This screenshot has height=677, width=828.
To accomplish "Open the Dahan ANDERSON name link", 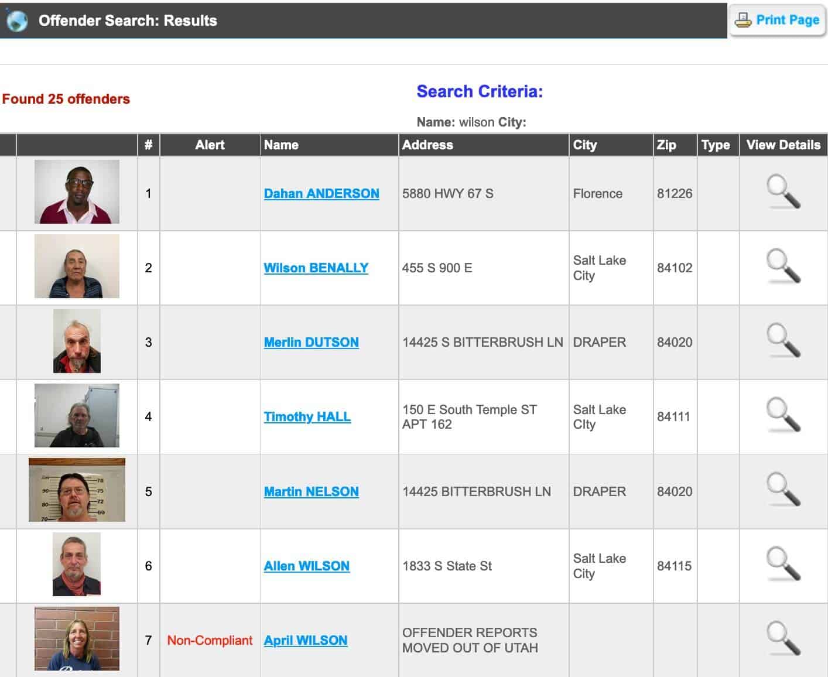I will coord(321,193).
